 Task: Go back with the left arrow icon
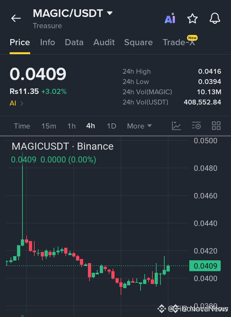[x=16, y=18]
